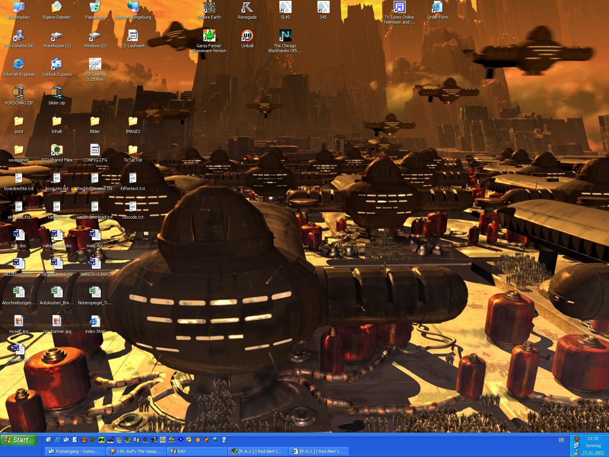Select the VORSCHAU.ZIP archive
The width and height of the screenshot is (609, 457).
coord(19,96)
